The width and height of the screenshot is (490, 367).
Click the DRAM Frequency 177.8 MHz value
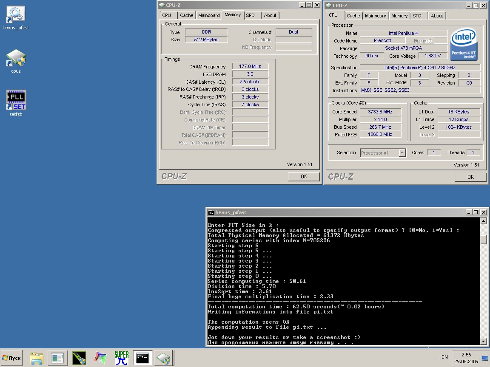click(x=250, y=66)
